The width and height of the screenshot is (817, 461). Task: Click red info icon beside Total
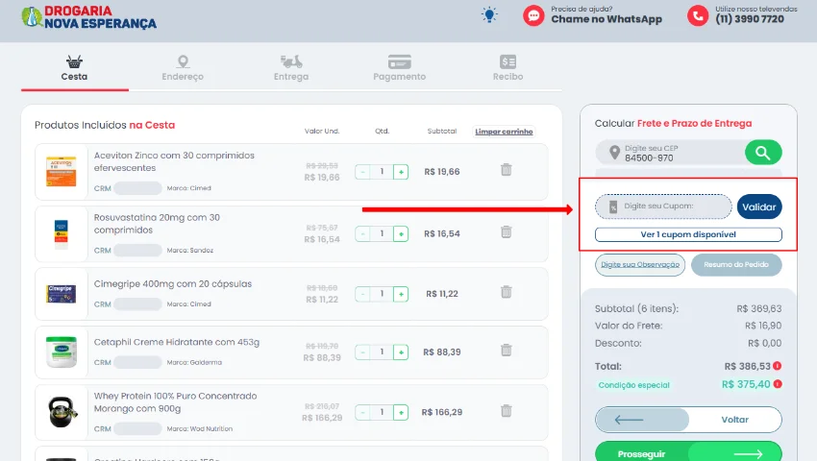(x=778, y=366)
